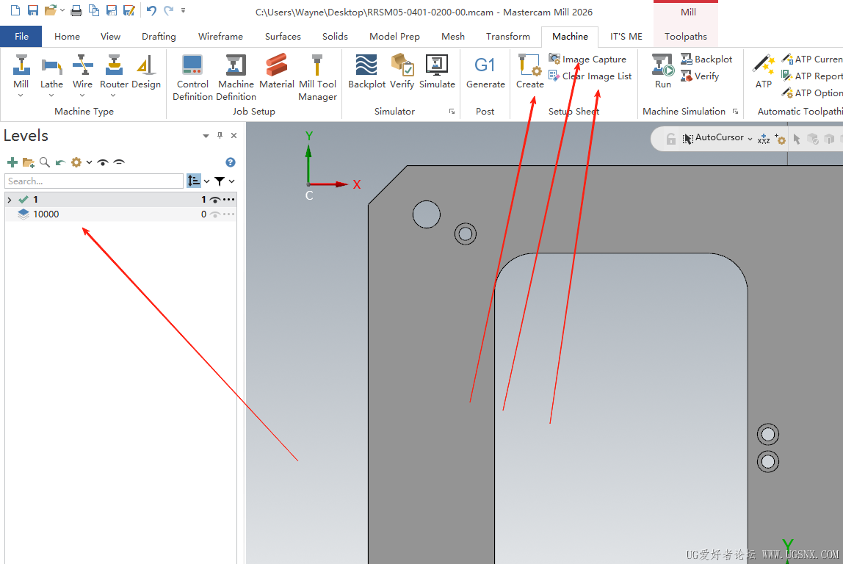
Task: Open AutoCursor fast point XYZ entry
Action: [764, 140]
